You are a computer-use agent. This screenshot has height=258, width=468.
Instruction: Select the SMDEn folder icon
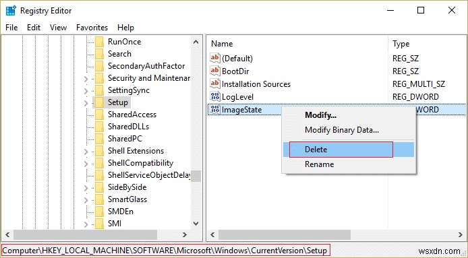(99, 212)
